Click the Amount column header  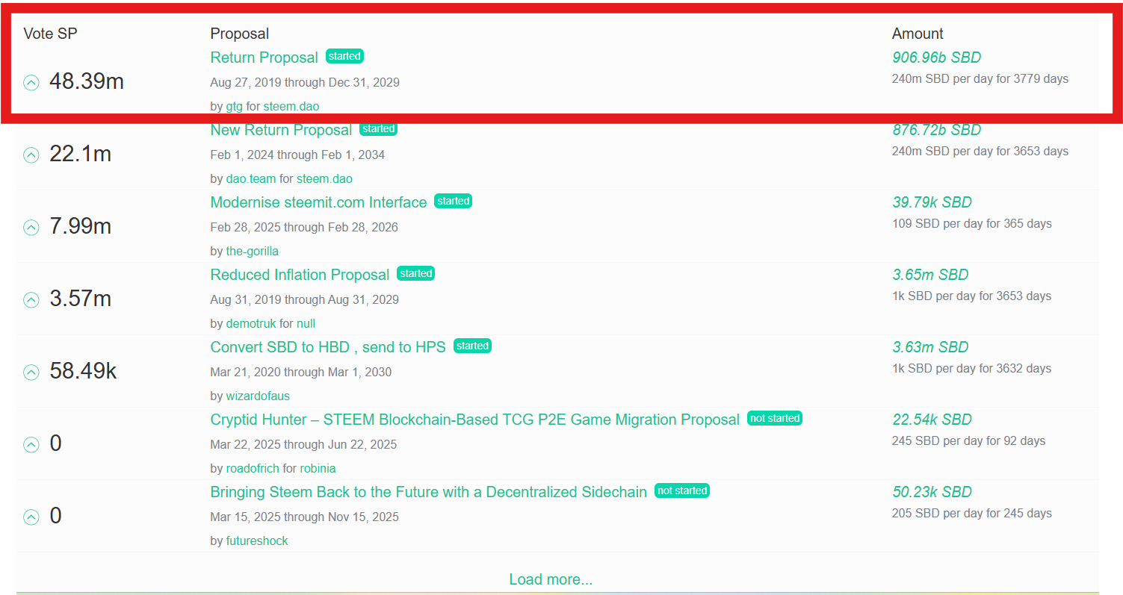click(918, 34)
